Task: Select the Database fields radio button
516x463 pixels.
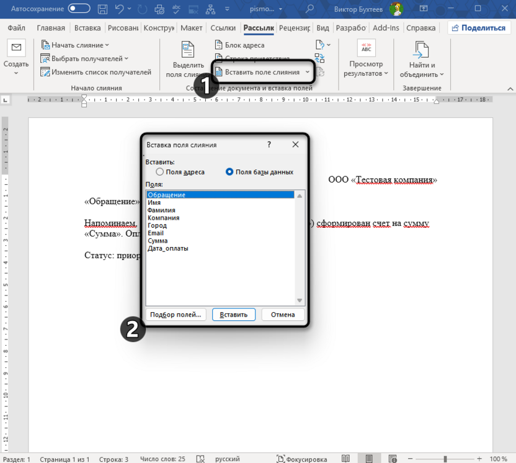Action: [x=229, y=172]
